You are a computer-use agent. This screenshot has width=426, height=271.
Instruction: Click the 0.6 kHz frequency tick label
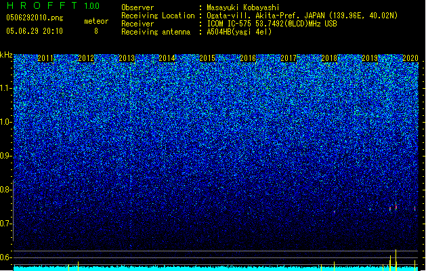tap(6, 257)
